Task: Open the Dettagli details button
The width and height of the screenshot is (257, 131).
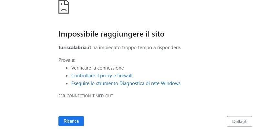Action: click(240, 122)
